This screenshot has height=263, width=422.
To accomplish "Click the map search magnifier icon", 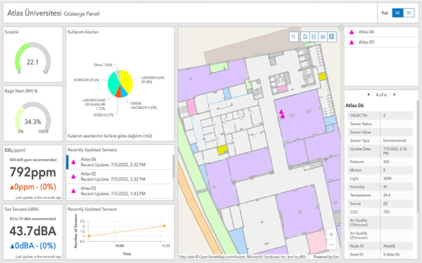I will point(294,36).
